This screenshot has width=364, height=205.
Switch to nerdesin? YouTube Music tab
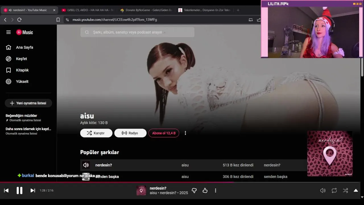[x=30, y=10]
